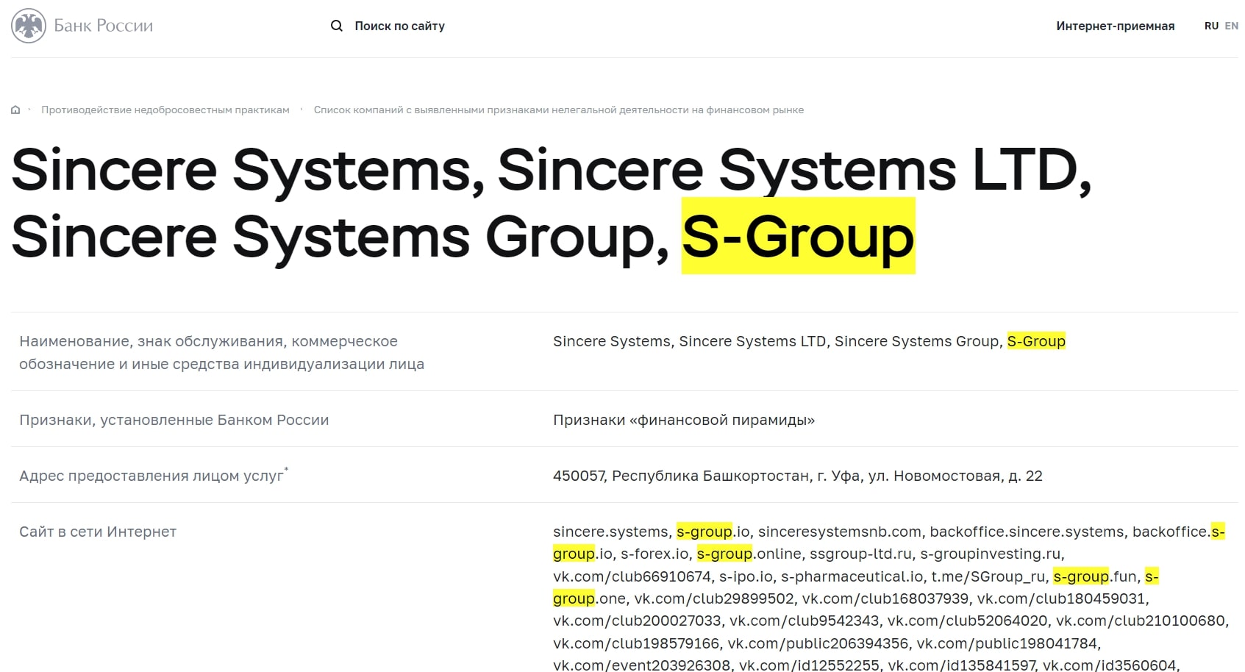The height and width of the screenshot is (672, 1245).
Task: Switch language to RU
Action: 1211,26
